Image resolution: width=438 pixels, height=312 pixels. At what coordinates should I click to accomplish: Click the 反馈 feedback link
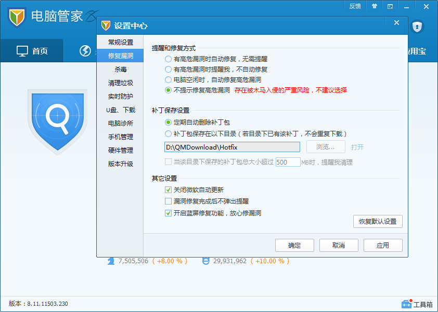click(355, 6)
